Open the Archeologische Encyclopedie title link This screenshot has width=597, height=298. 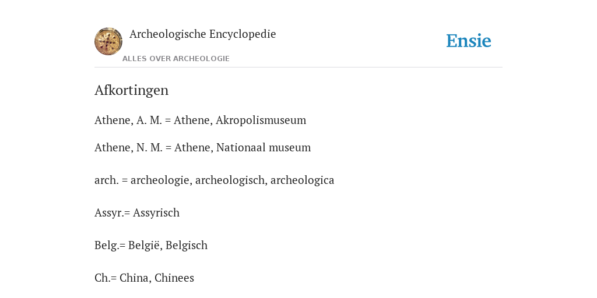coord(202,34)
